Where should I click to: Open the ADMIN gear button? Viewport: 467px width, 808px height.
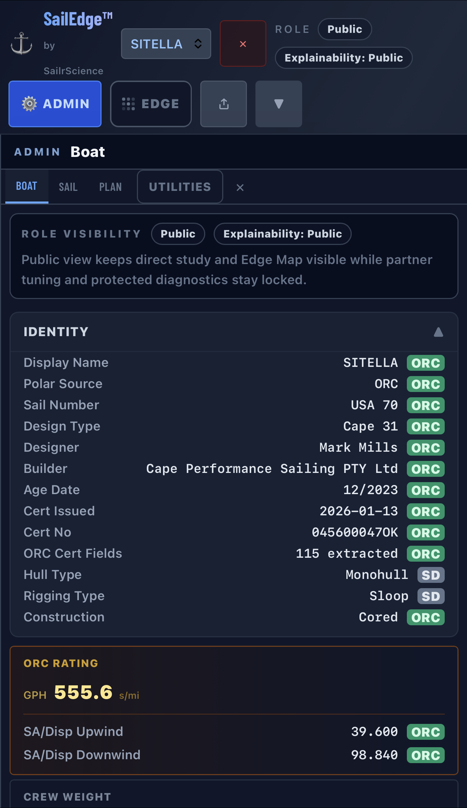point(55,104)
